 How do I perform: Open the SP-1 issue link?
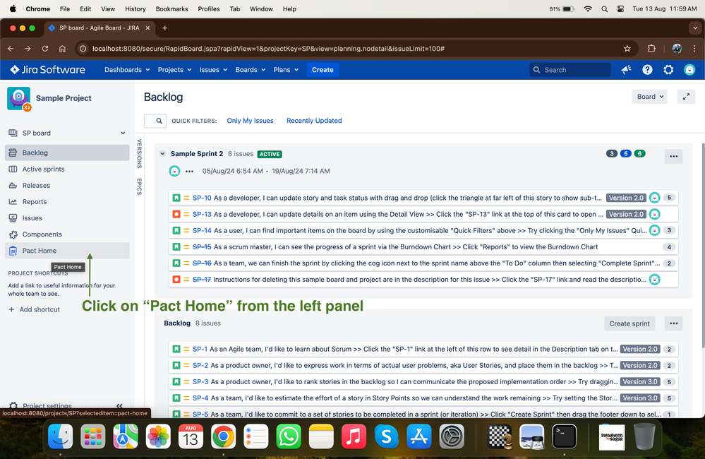tap(198, 349)
